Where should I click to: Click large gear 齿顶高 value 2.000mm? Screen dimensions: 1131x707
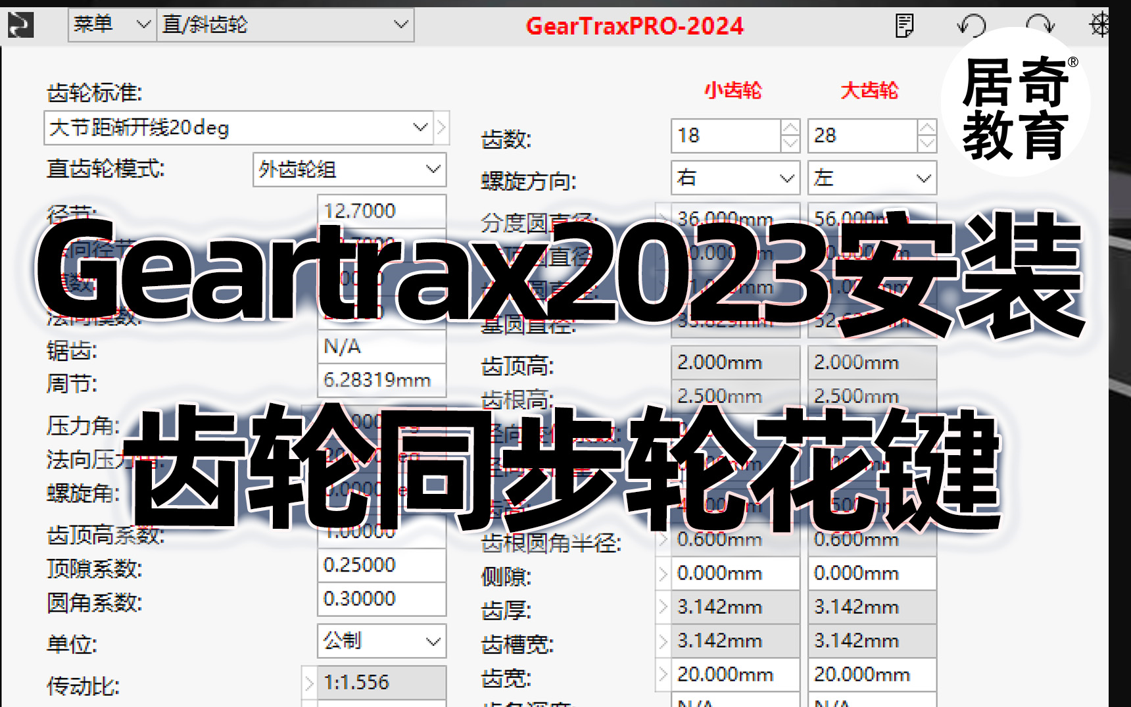[872, 362]
